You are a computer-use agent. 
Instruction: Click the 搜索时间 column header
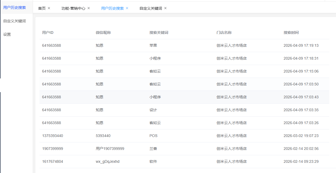coord(291,33)
